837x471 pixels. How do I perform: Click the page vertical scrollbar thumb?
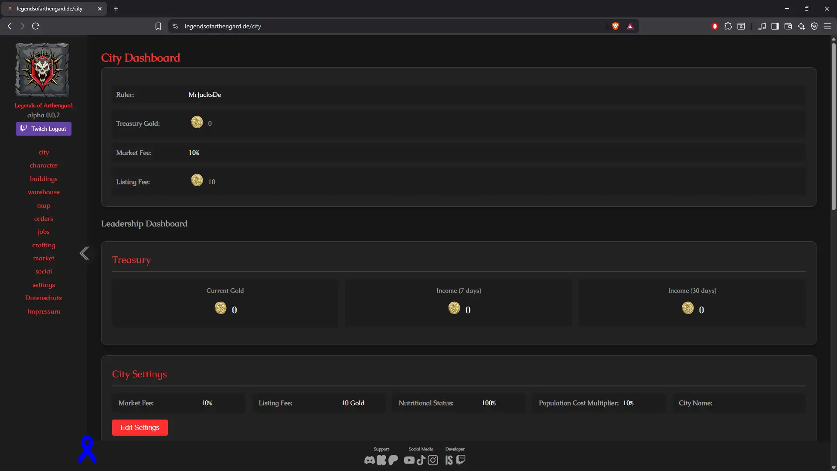tap(833, 126)
